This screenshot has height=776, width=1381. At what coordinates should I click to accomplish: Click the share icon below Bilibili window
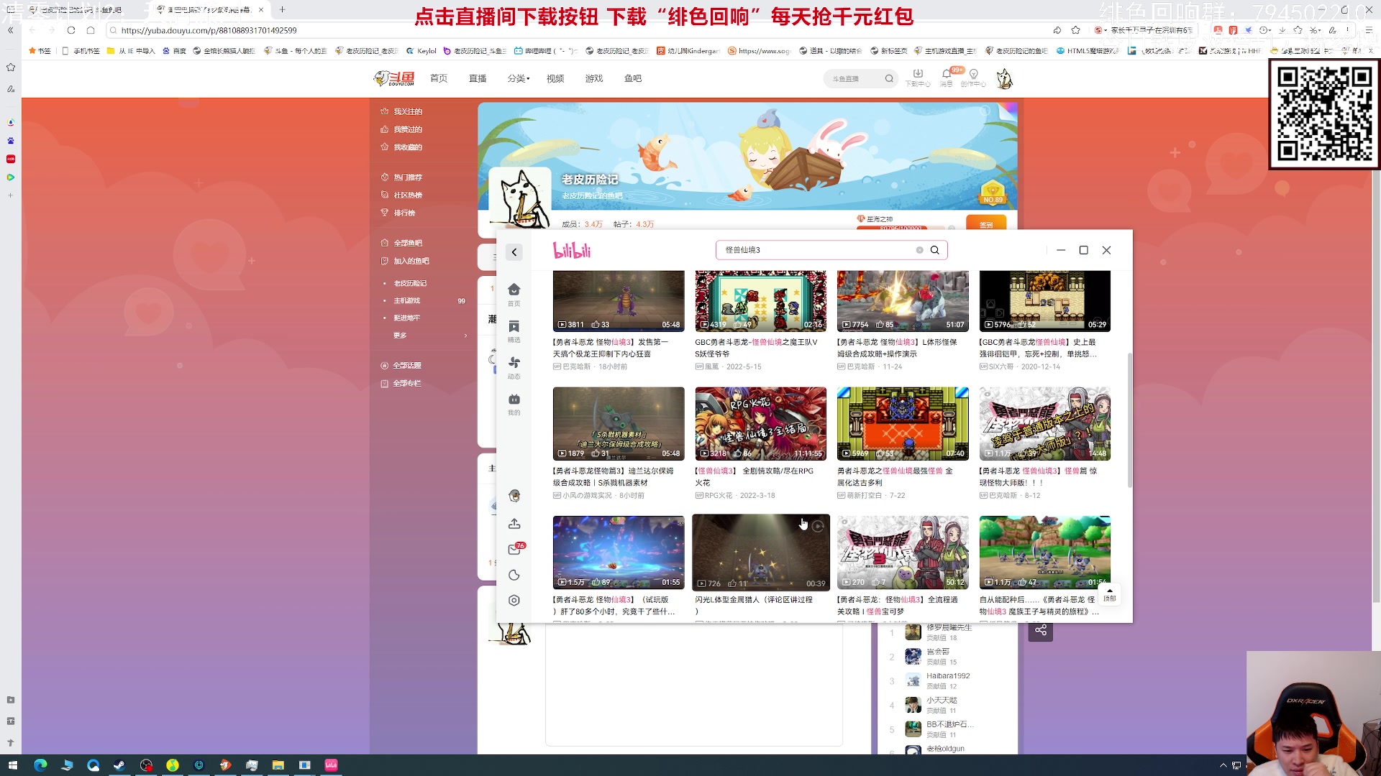(1041, 630)
